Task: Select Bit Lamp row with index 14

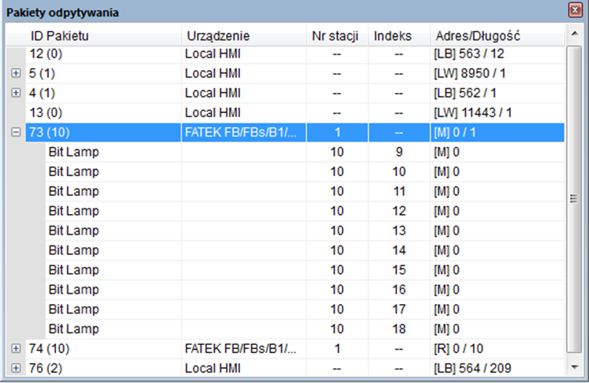Action: [x=305, y=250]
